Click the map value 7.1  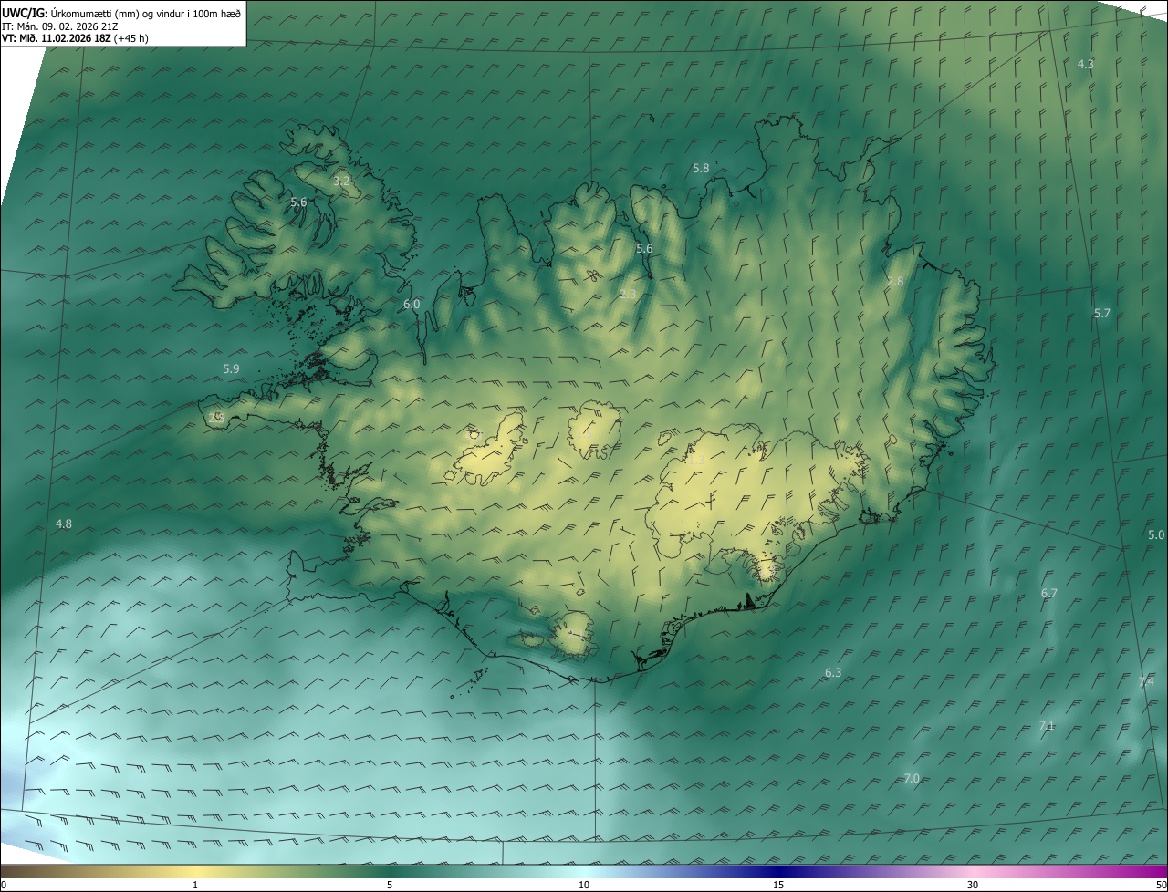coord(1047,726)
